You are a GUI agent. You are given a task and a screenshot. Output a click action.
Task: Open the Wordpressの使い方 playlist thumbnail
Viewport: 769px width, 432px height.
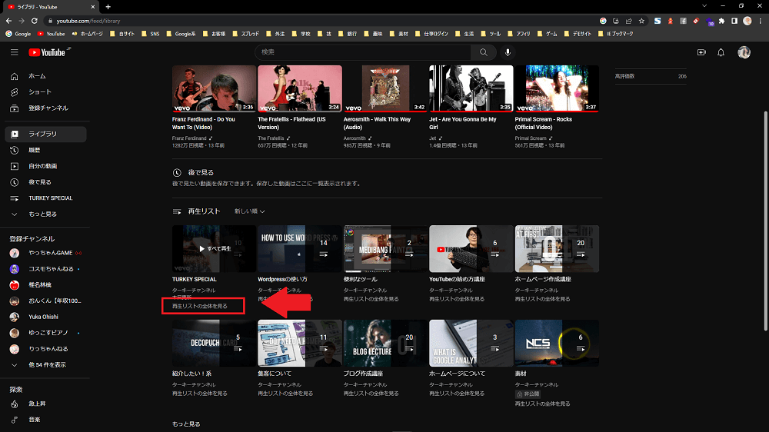pos(300,248)
